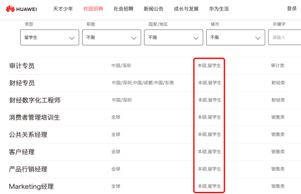Open 新闻公告 in the navigation
301x194 pixels.
pos(154,9)
